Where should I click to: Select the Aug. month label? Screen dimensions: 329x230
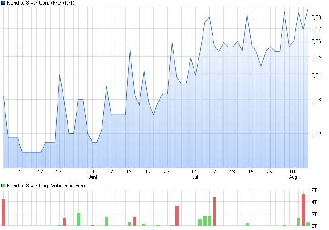click(x=294, y=177)
